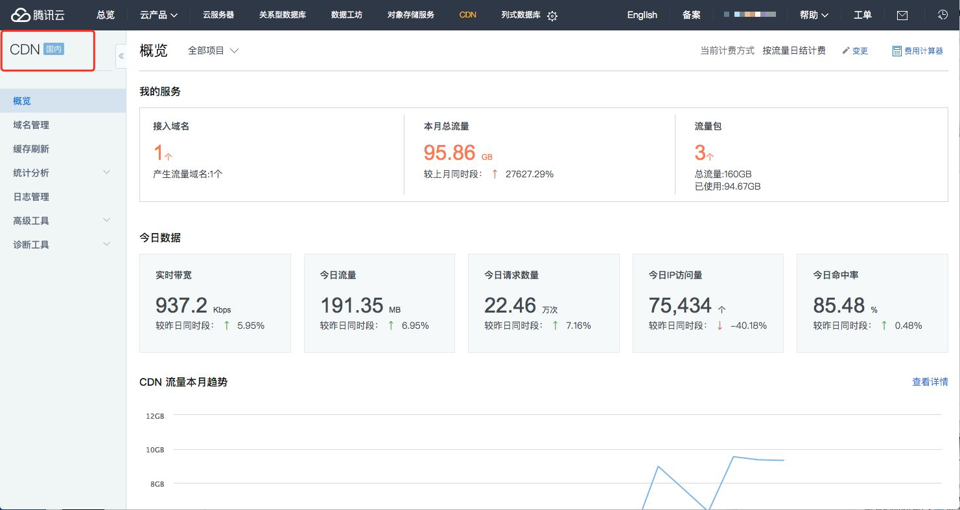
Task: Click the 今日IP访问量 75,434 value
Action: tap(687, 305)
